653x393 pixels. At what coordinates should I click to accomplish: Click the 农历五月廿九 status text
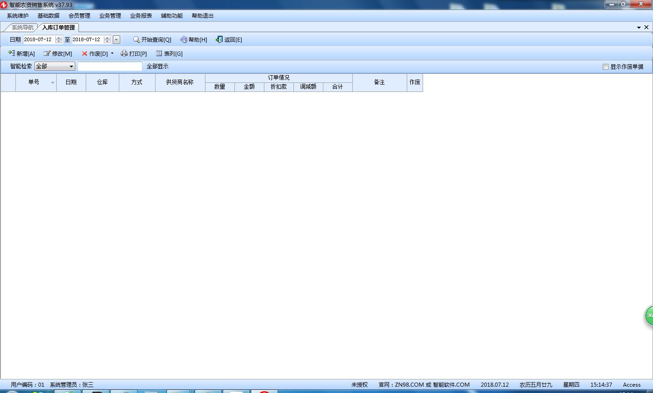pyautogui.click(x=536, y=385)
